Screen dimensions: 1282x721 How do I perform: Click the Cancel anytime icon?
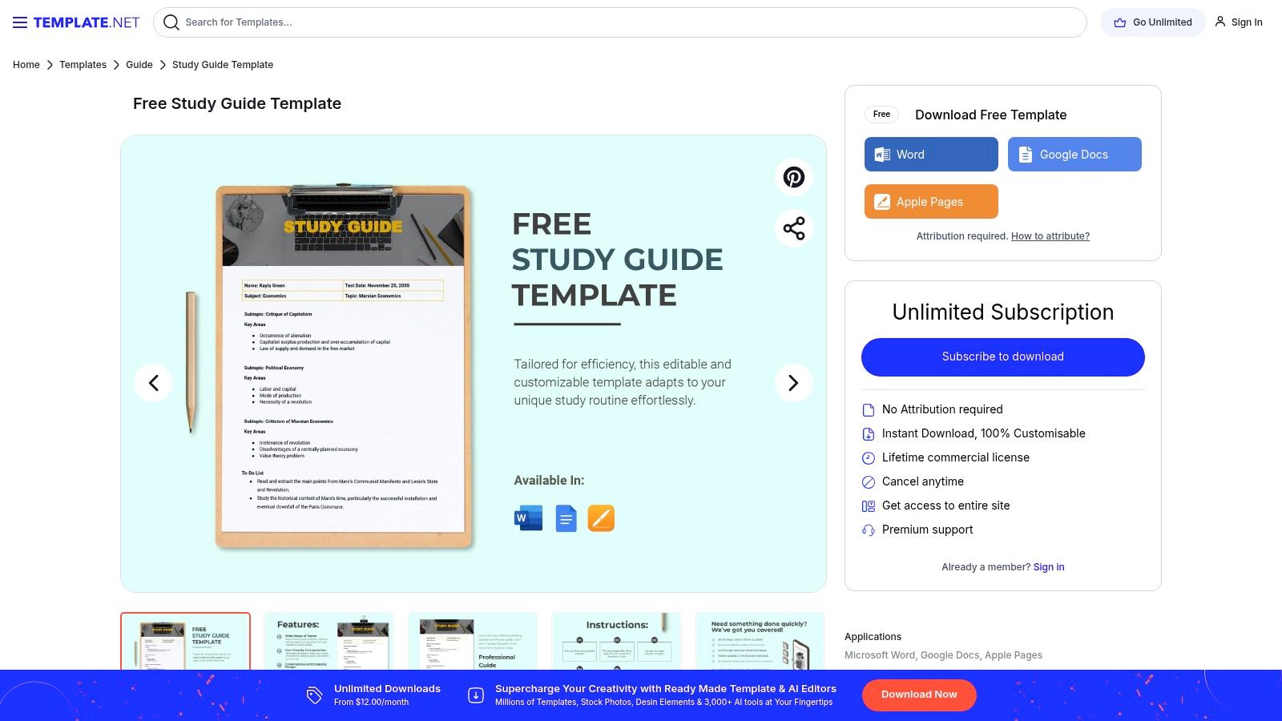click(x=868, y=482)
